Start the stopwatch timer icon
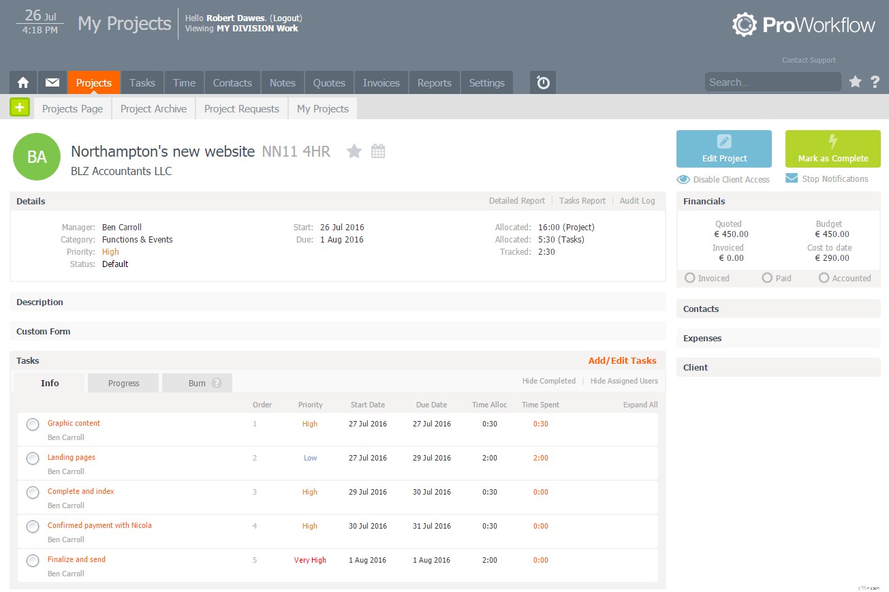 (x=542, y=82)
